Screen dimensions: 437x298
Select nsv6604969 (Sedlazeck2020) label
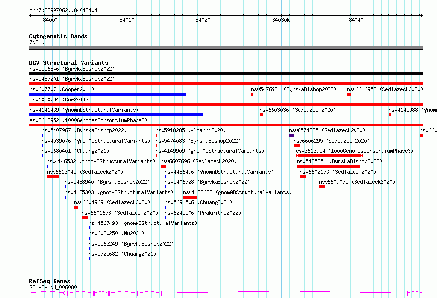click(112, 202)
